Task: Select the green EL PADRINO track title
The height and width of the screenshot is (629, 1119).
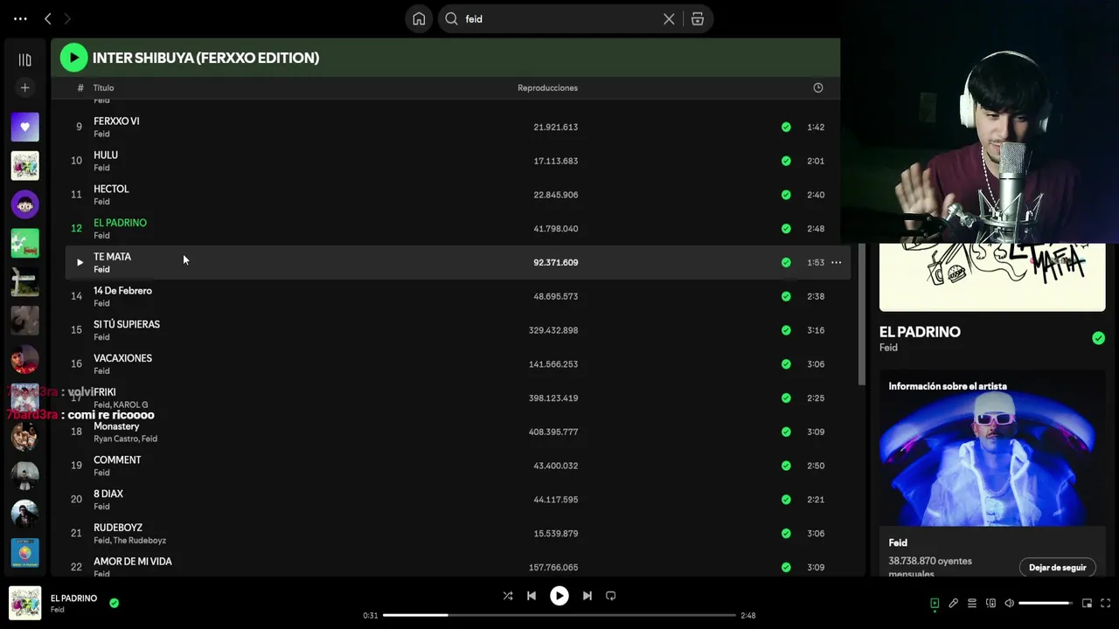Action: 120,223
